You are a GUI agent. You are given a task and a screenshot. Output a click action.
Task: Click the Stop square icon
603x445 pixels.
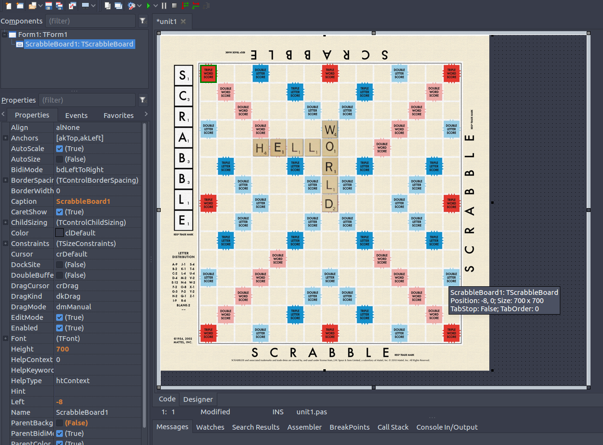coord(174,6)
